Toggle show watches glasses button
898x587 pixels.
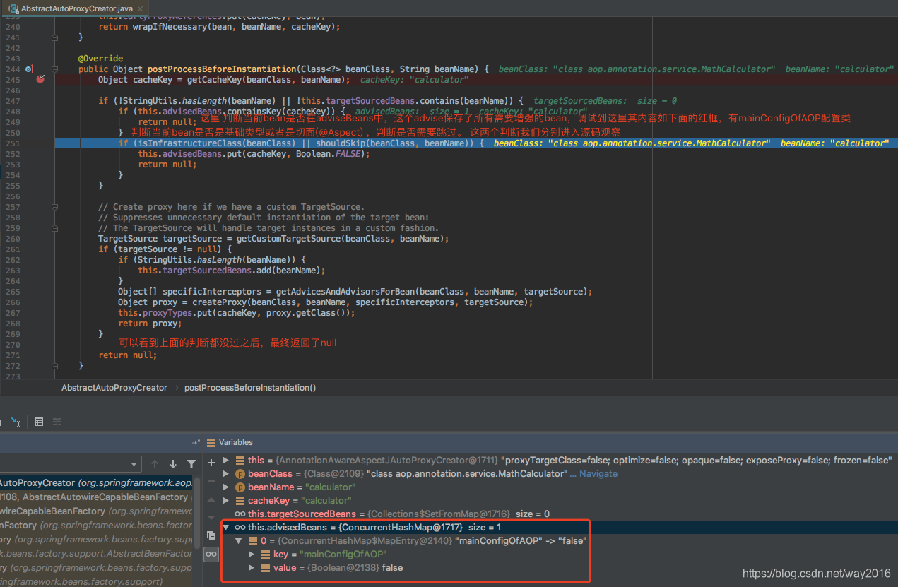pyautogui.click(x=211, y=555)
